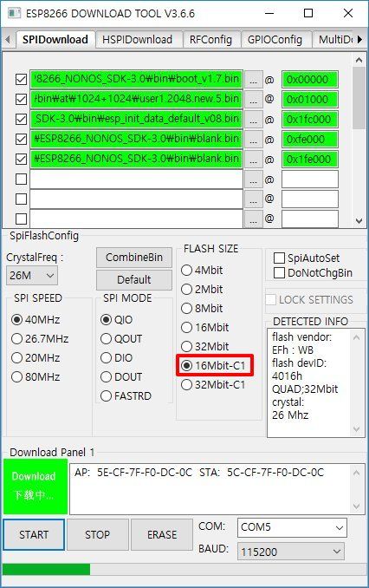Click the START button

(x=34, y=534)
